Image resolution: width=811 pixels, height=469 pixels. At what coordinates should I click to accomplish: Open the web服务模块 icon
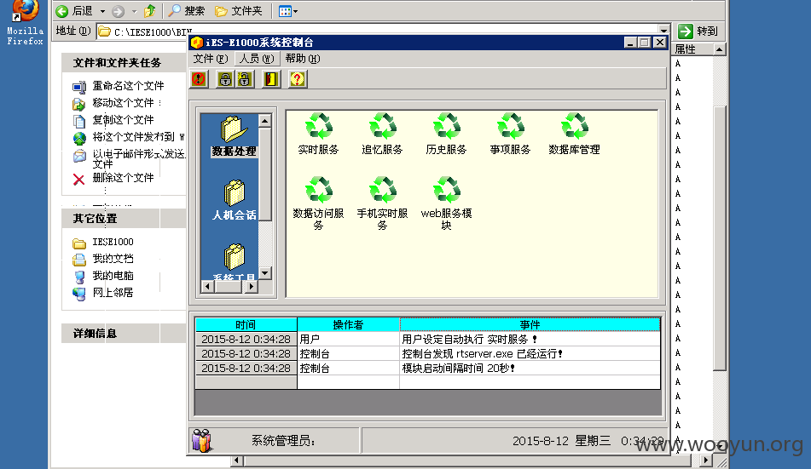click(x=446, y=203)
